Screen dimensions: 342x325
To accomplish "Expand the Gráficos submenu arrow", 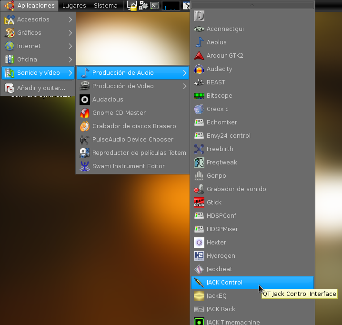I will click(x=70, y=33).
